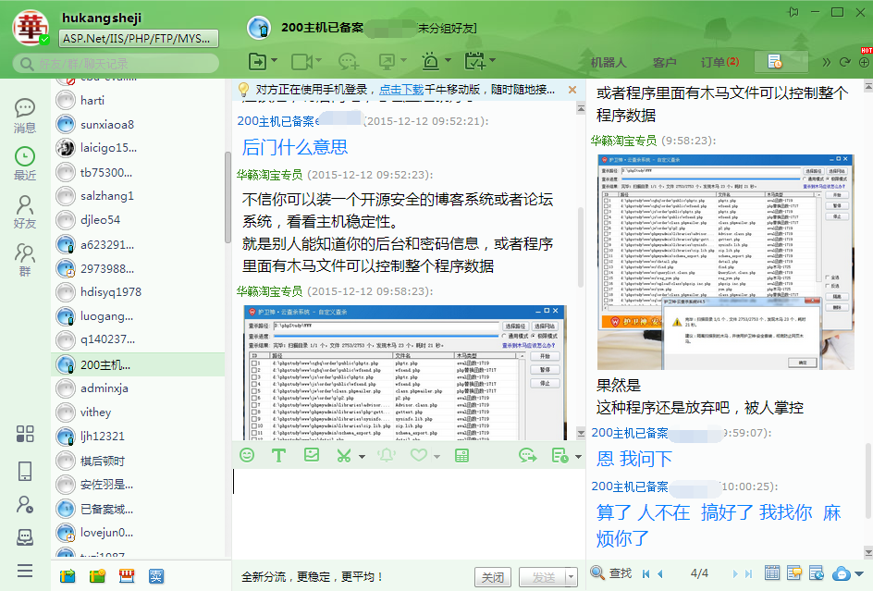Screen dimensions: 873x591
Task: Click the alarm reminder icon in header
Action: tap(430, 61)
